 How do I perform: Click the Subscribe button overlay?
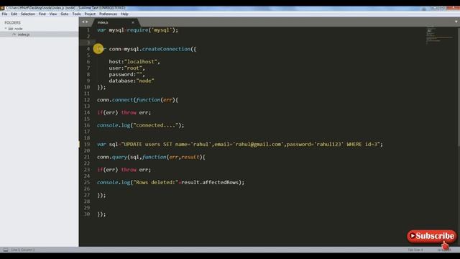(431, 236)
